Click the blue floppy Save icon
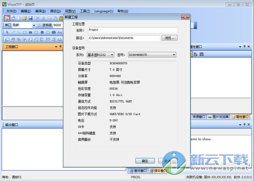The height and width of the screenshot is (181, 254). [x=30, y=18]
